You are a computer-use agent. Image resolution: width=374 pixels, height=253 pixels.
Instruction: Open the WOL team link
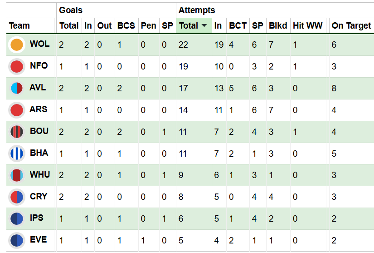pyautogui.click(x=39, y=44)
